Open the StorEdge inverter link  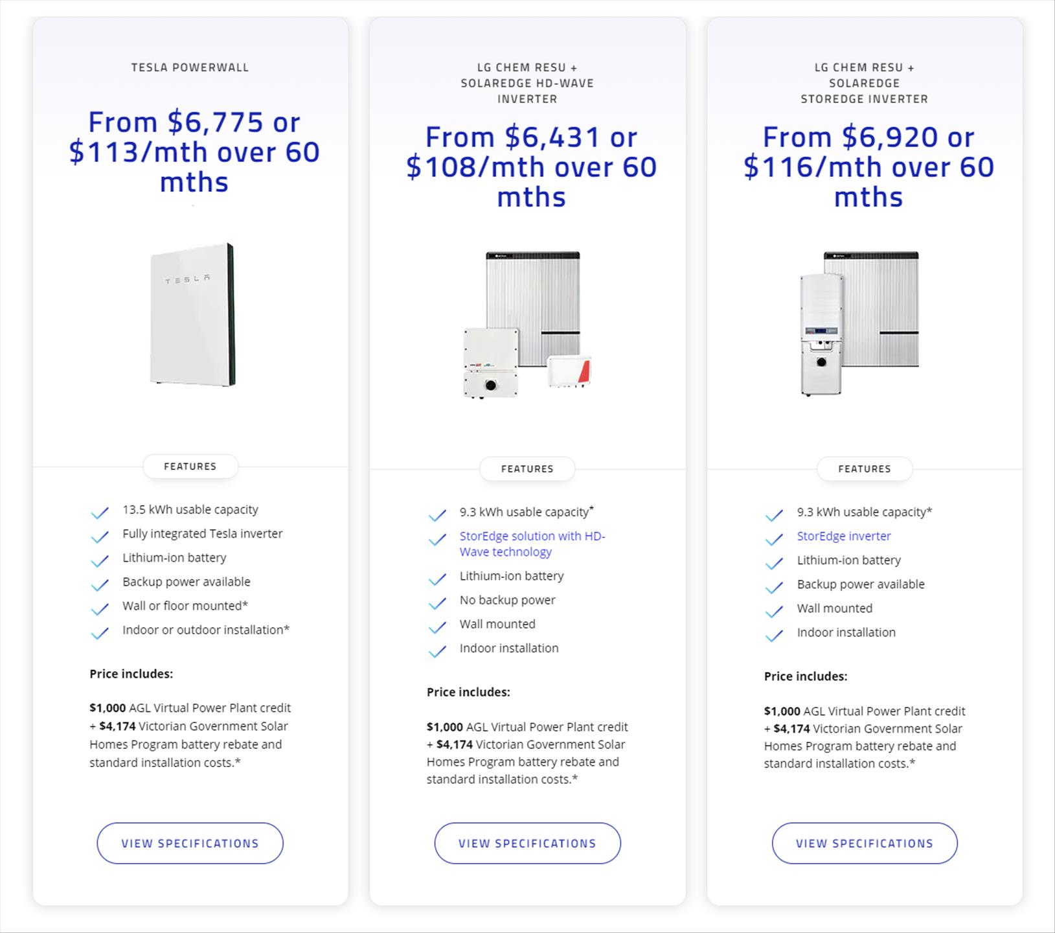(x=844, y=536)
